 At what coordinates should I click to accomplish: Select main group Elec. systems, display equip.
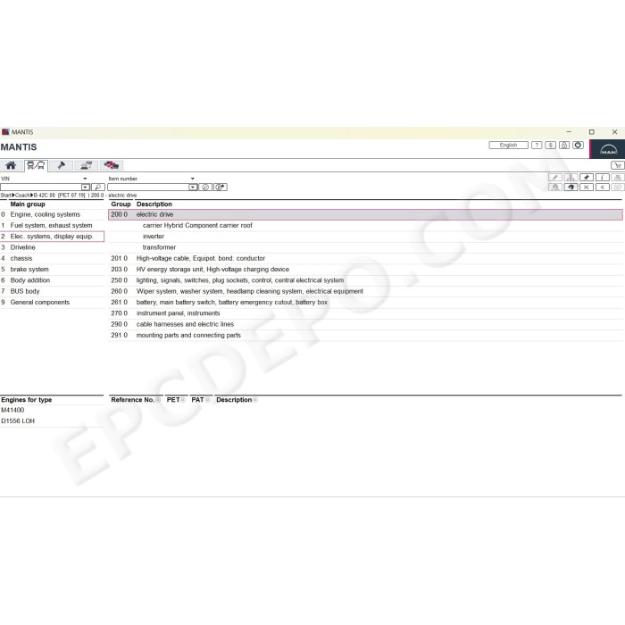click(x=52, y=237)
